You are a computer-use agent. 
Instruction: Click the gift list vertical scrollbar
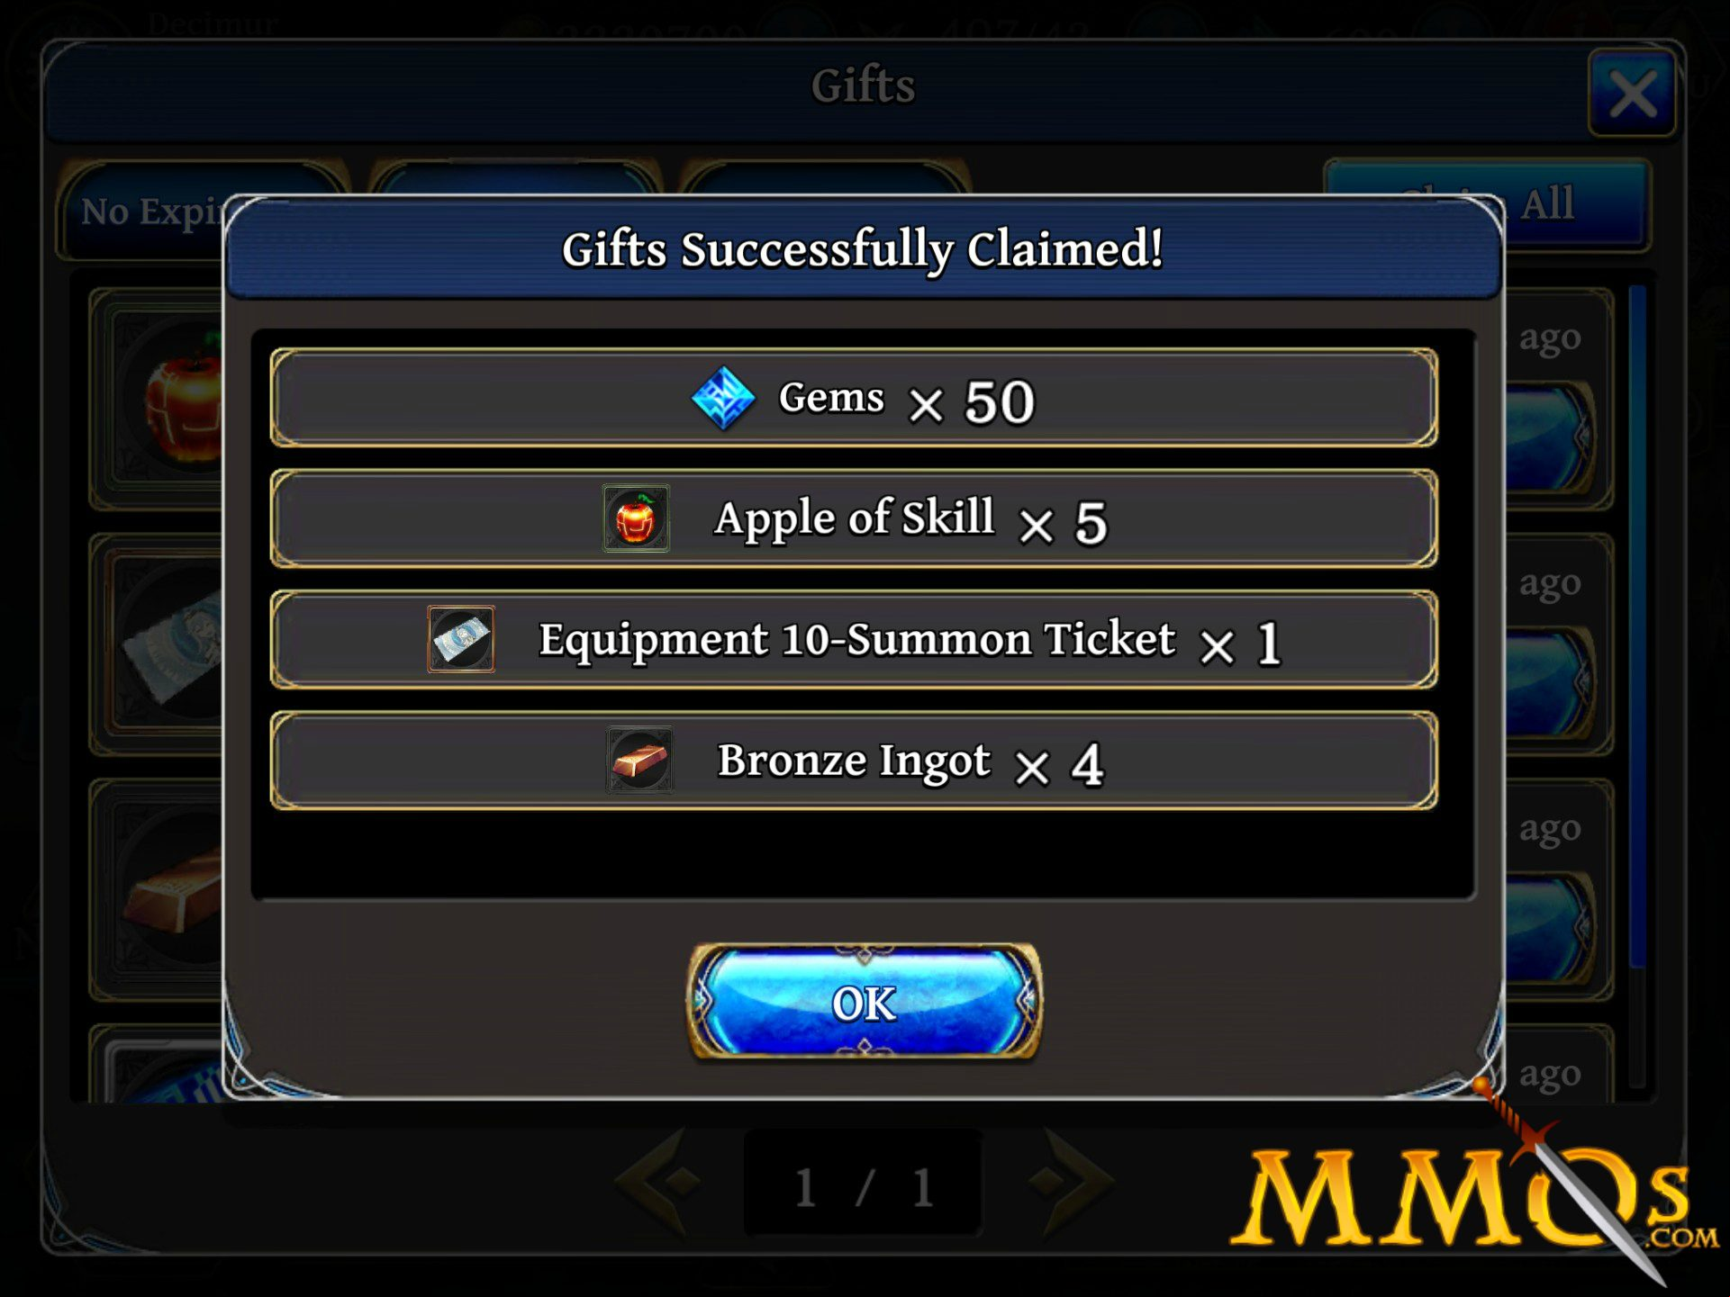[x=1637, y=630]
